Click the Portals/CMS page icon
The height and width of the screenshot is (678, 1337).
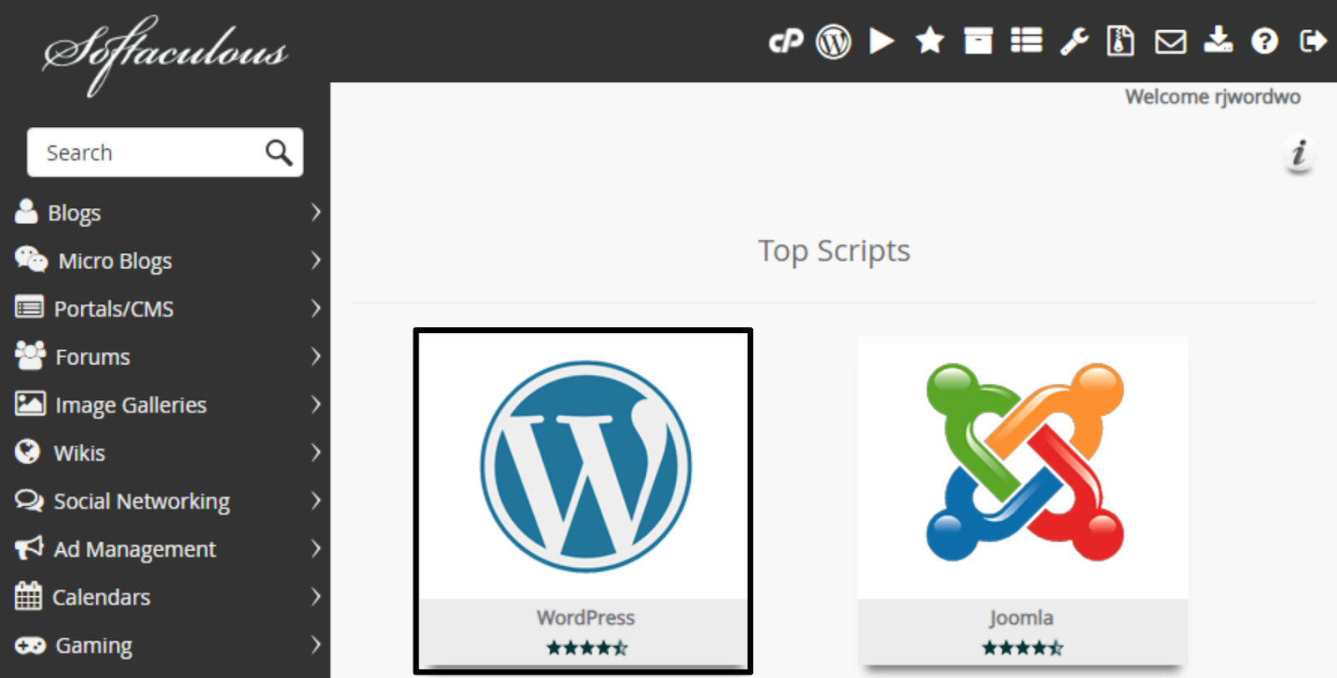tap(29, 307)
